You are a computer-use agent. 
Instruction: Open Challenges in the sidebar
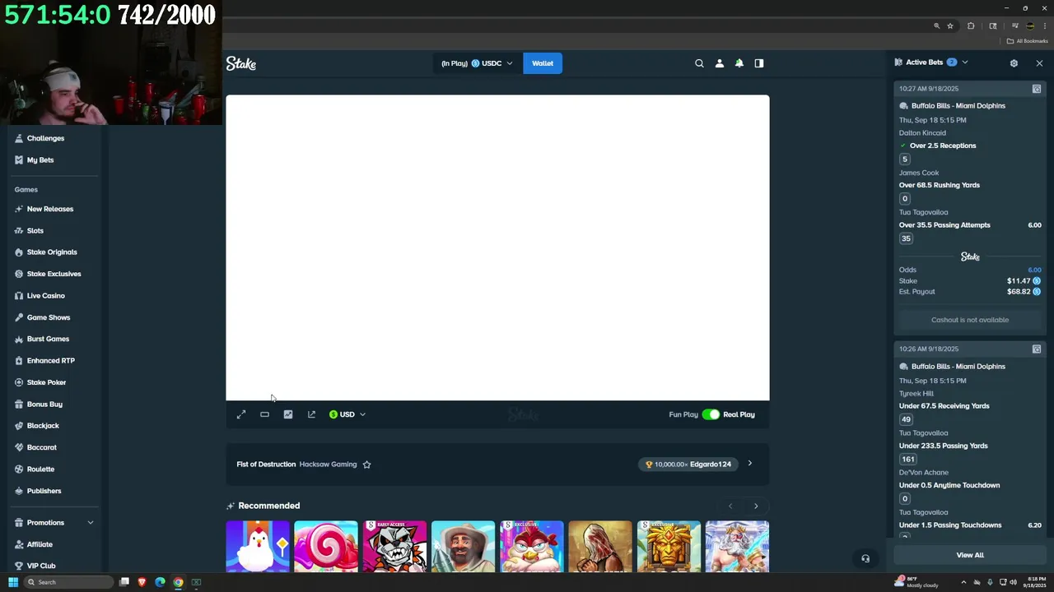coord(45,138)
